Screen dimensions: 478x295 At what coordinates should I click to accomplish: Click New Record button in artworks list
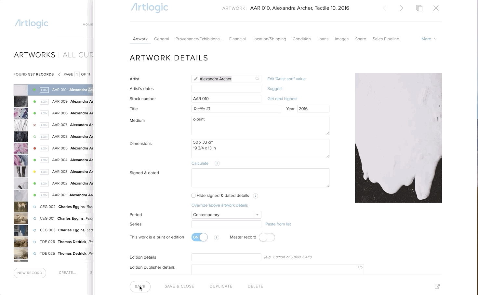[x=30, y=273]
